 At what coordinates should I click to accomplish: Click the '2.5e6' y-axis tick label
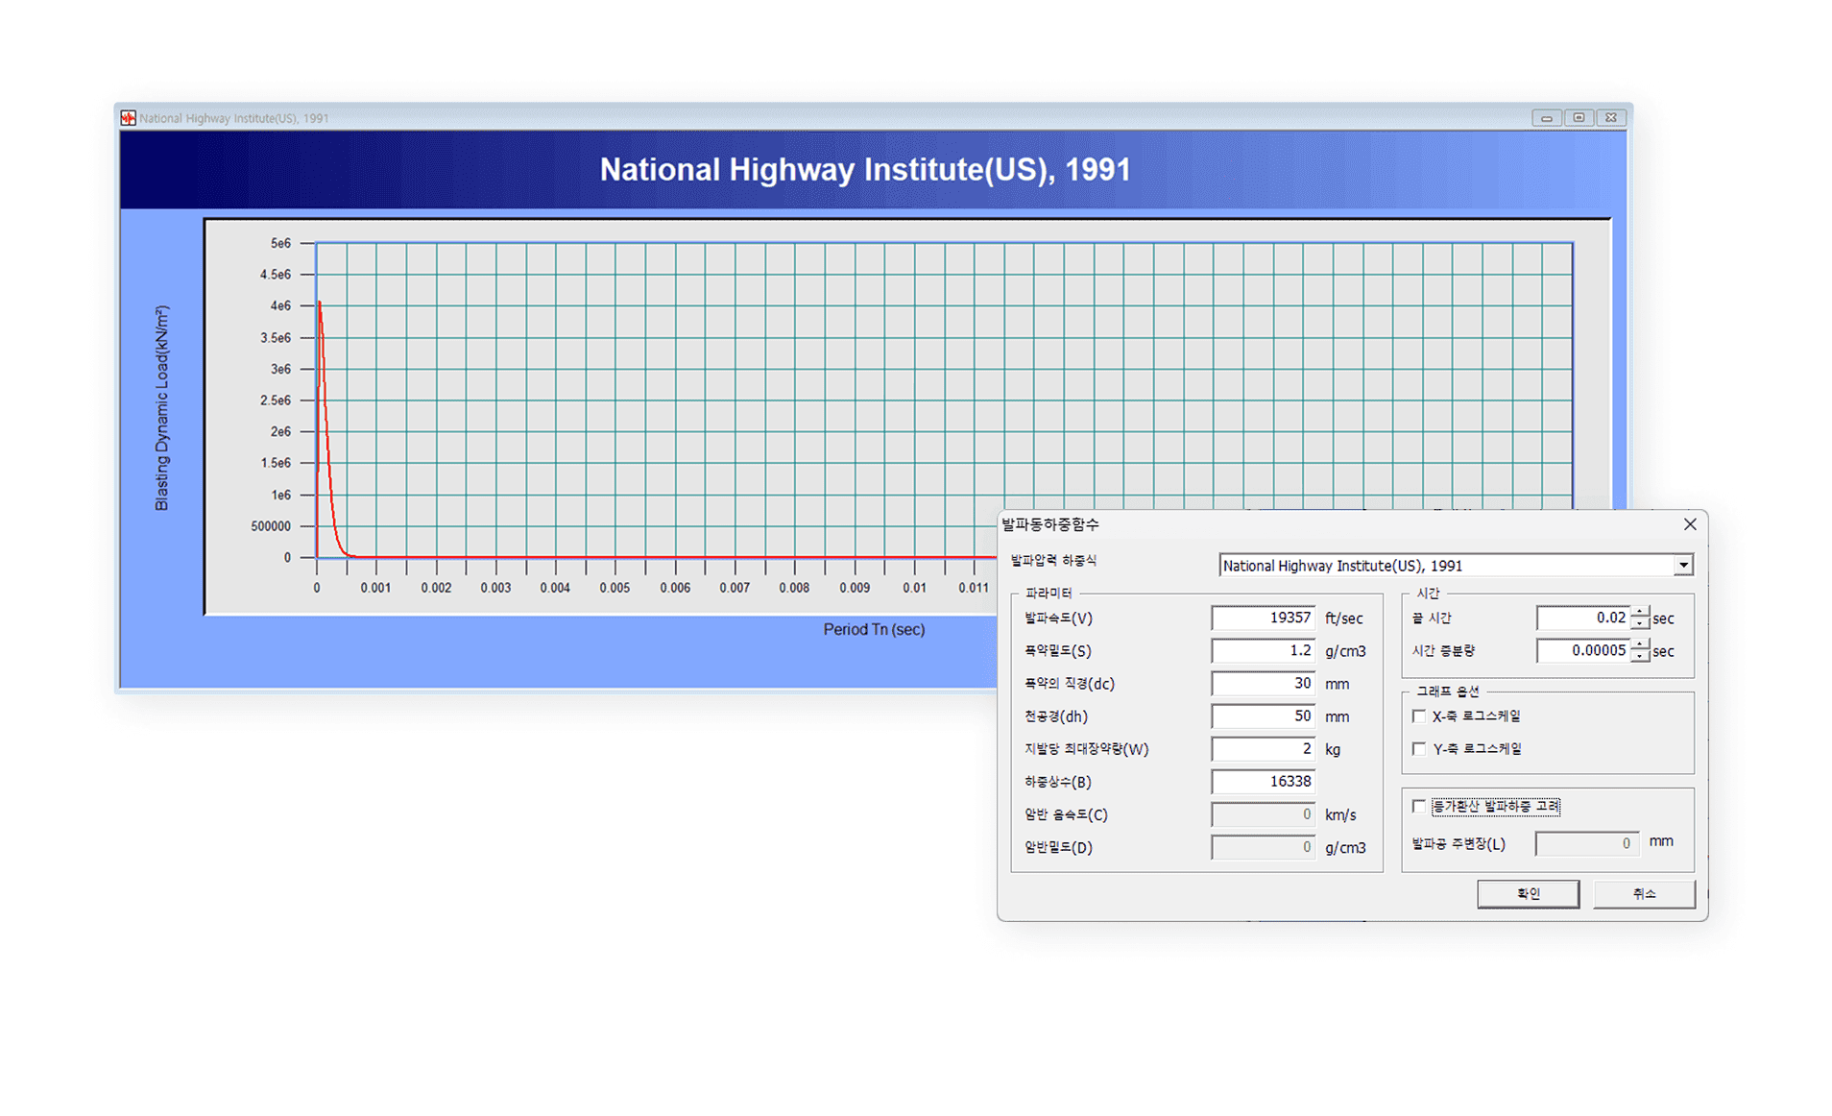coord(276,400)
